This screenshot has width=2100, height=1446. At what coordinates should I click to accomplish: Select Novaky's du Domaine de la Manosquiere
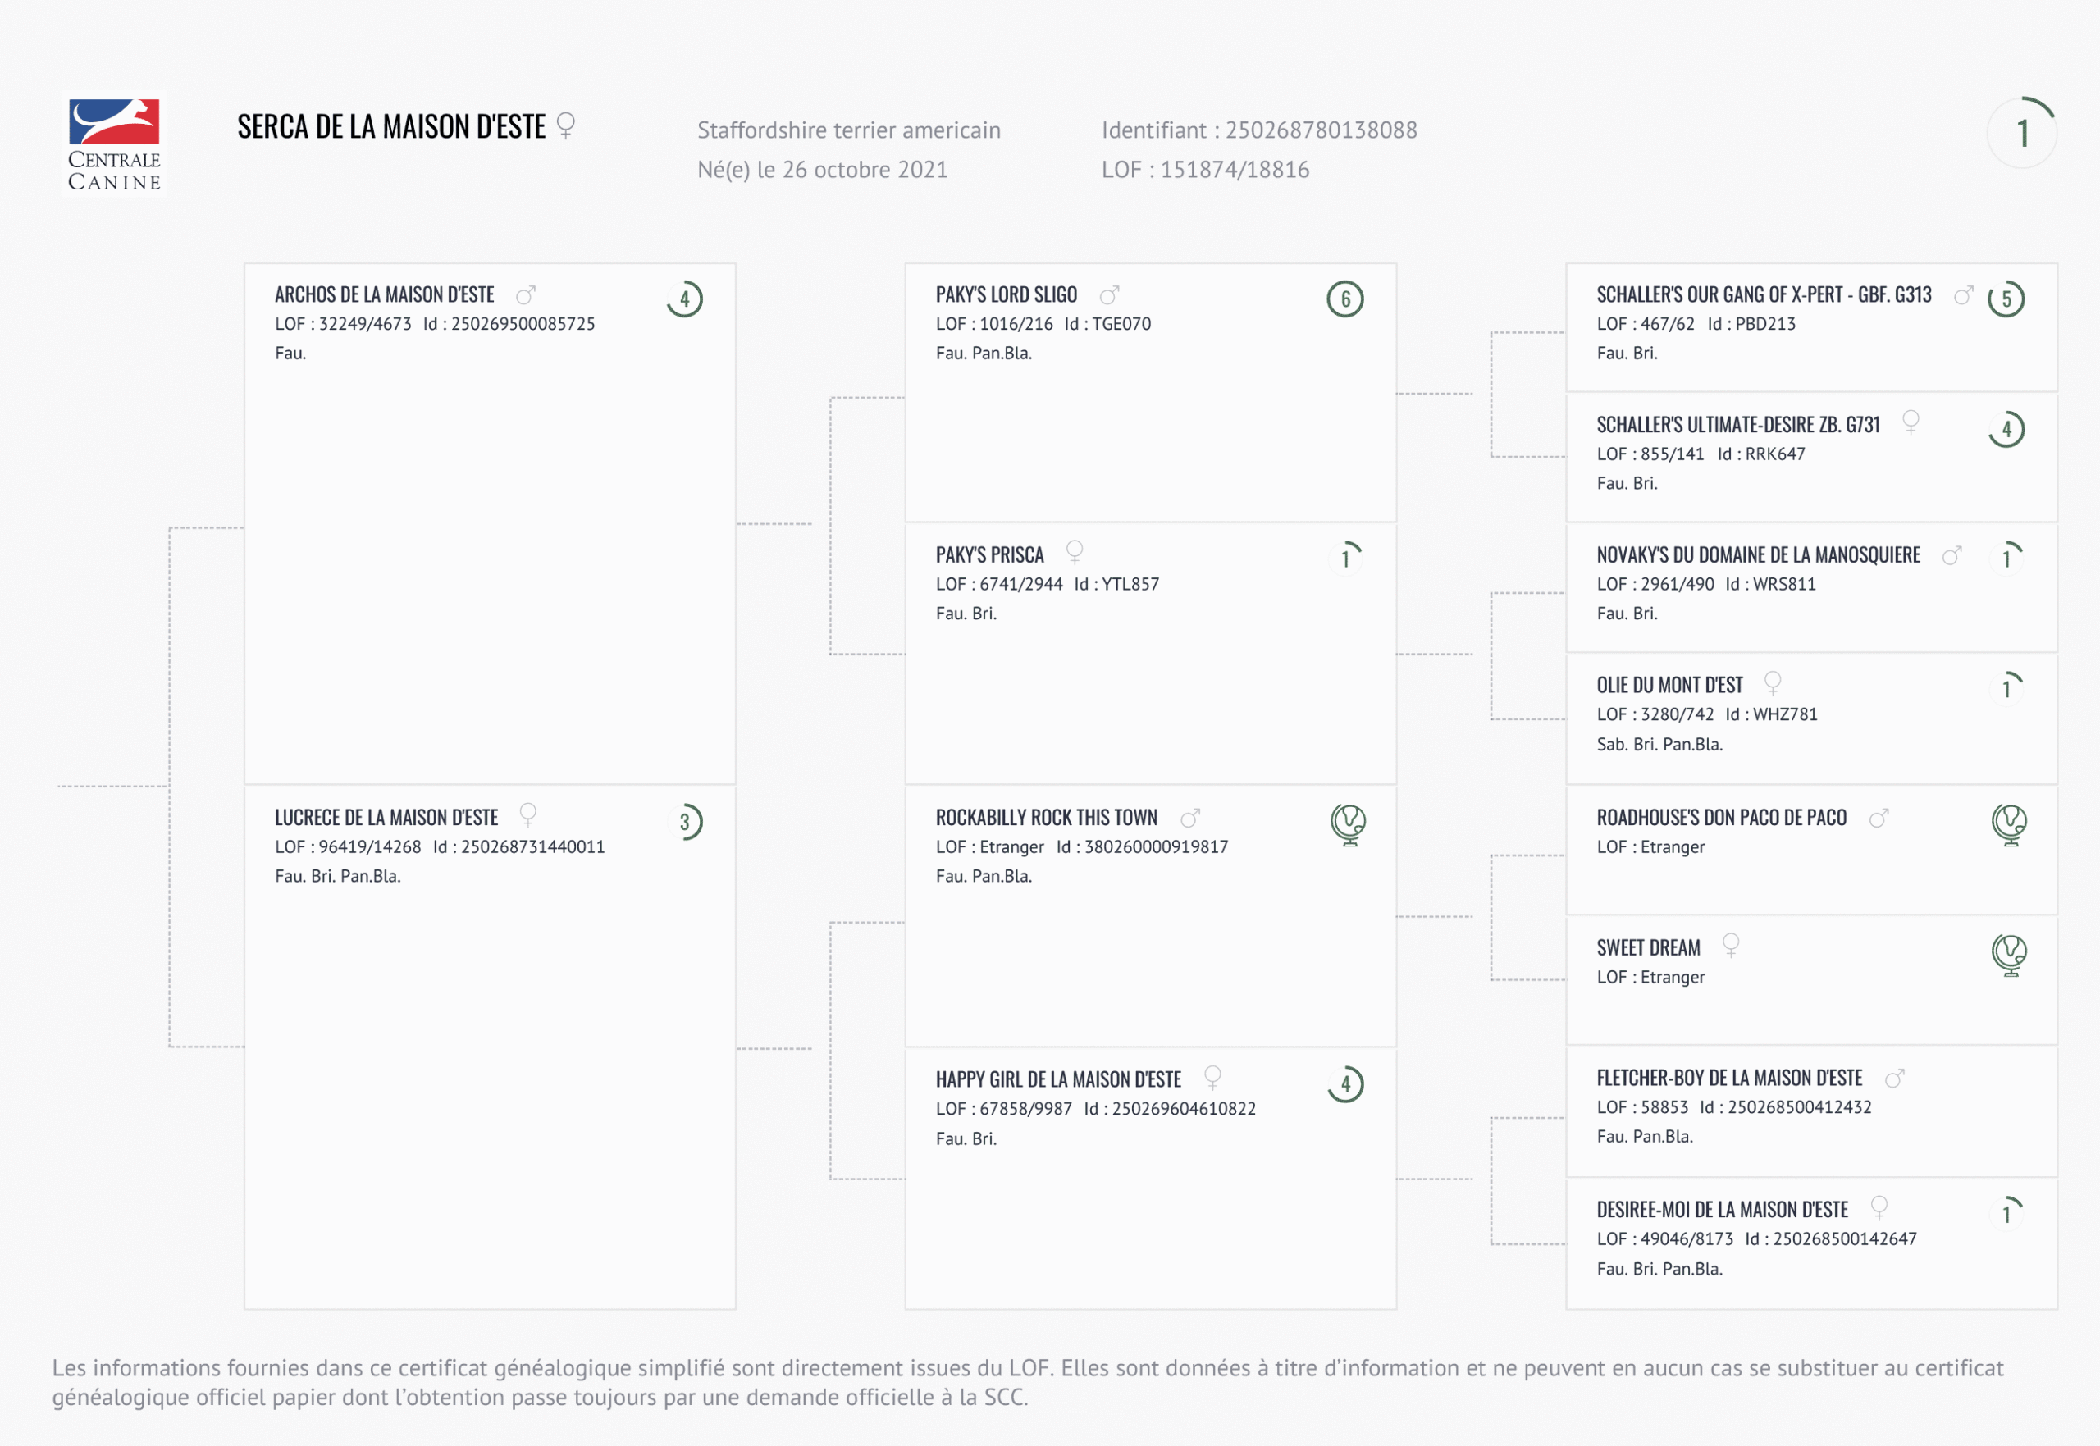1758,555
